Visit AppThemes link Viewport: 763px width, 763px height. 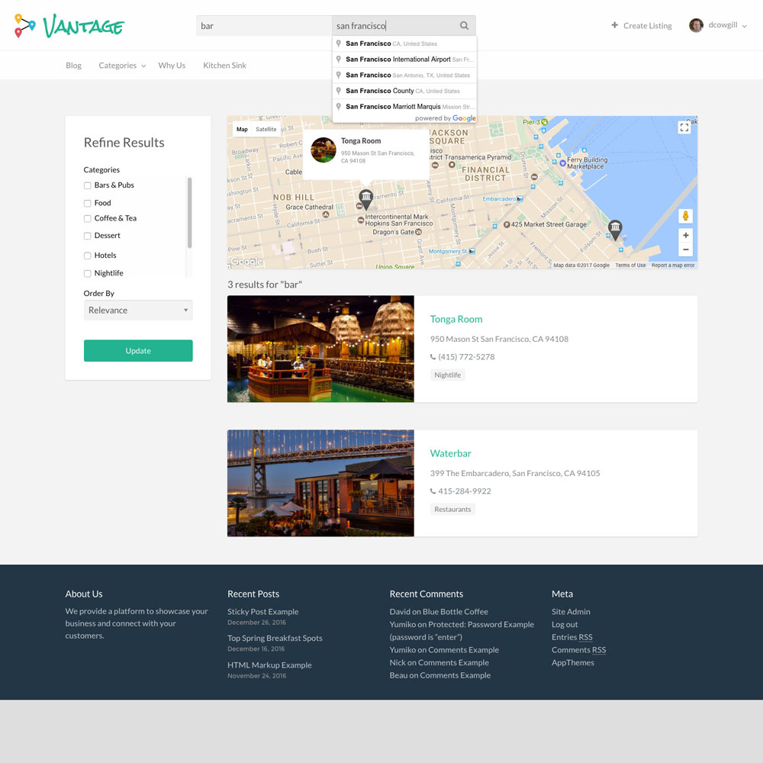click(573, 662)
